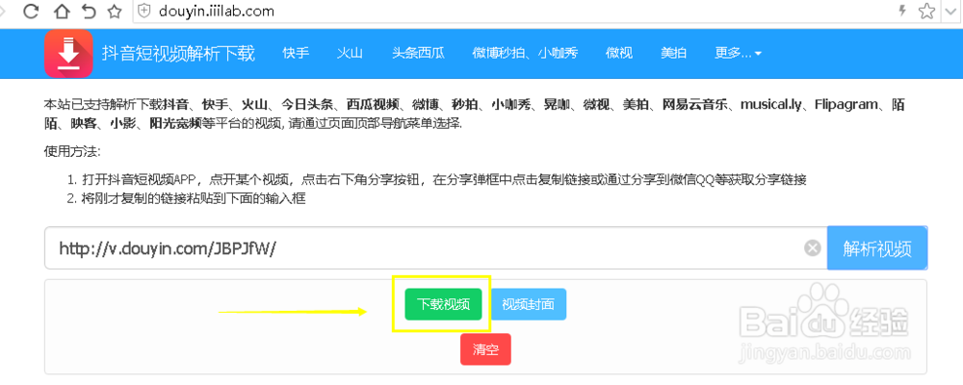Select the 美拍 nav item

click(x=673, y=54)
